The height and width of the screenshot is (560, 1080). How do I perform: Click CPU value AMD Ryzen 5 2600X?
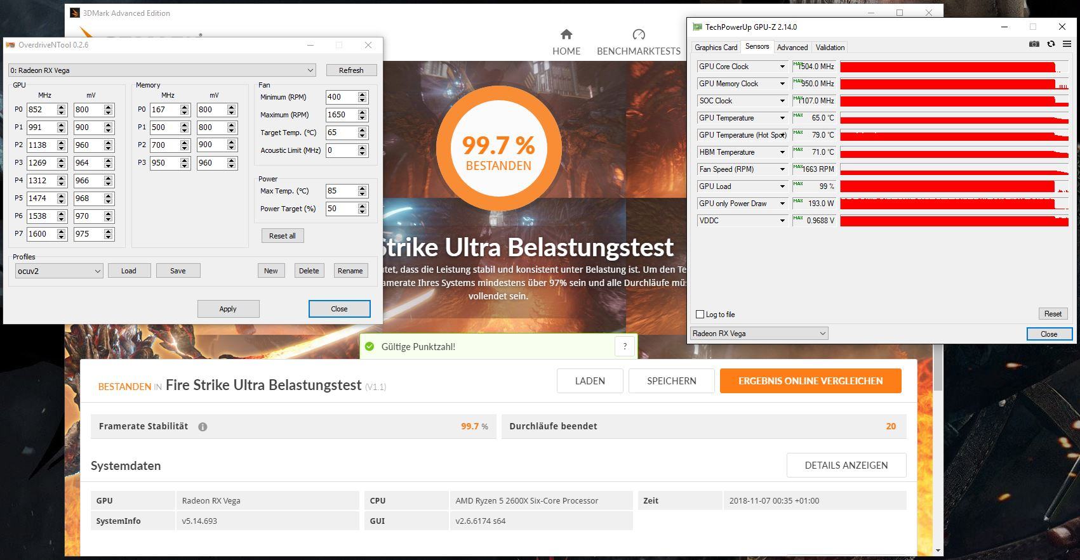tap(527, 501)
